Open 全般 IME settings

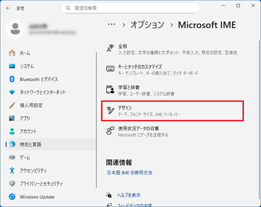tap(172, 49)
